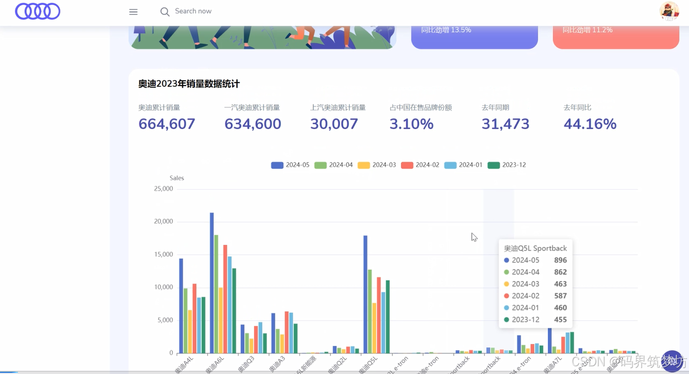Click the search magnifier icon
Viewport: 689px width, 374px height.
coord(165,12)
